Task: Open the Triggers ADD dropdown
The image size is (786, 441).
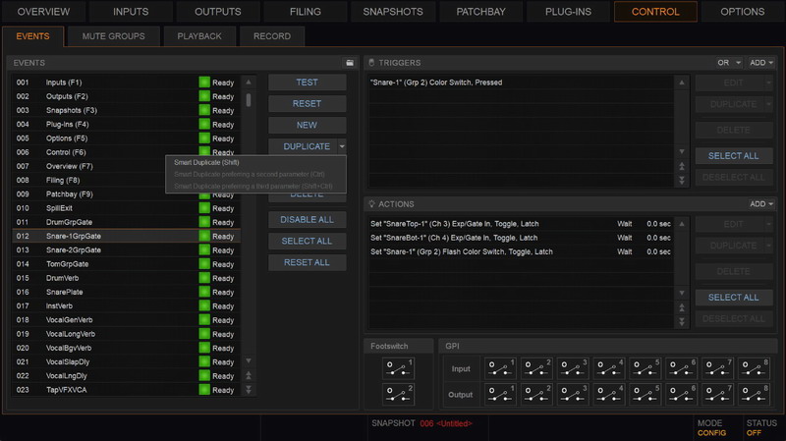Action: coord(758,62)
